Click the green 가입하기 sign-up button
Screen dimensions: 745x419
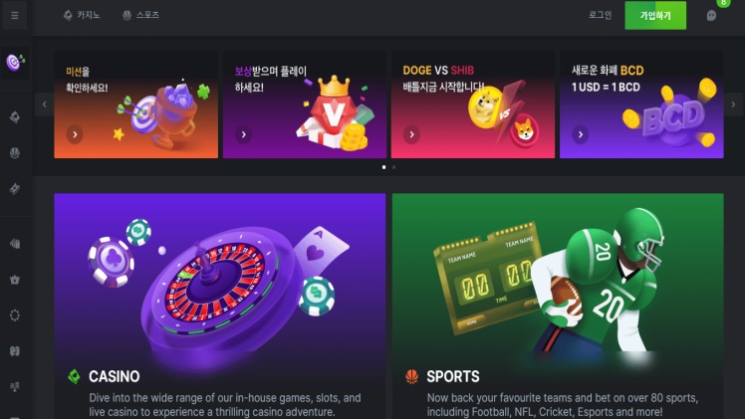pyautogui.click(x=655, y=16)
